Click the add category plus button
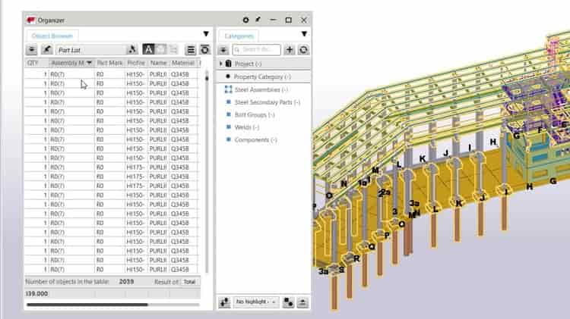 tap(290, 49)
